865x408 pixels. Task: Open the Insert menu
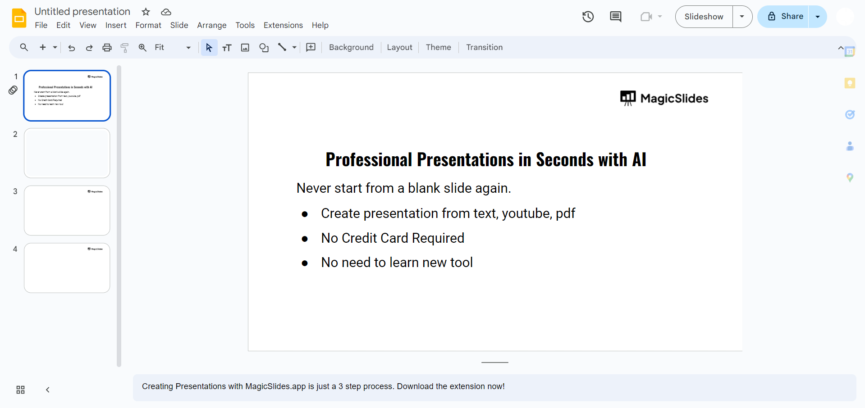[116, 25]
